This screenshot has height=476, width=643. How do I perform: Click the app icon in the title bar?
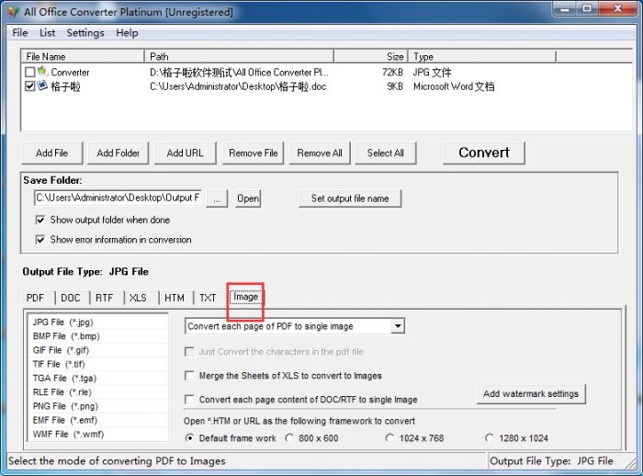13,12
